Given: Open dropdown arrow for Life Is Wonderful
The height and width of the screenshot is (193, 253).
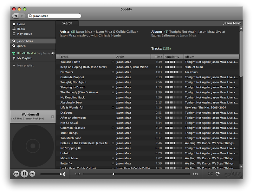Looking at the screenshot, I should 113,107.
